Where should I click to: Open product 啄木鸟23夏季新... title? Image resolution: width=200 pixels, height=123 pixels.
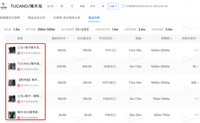(x=29, y=112)
